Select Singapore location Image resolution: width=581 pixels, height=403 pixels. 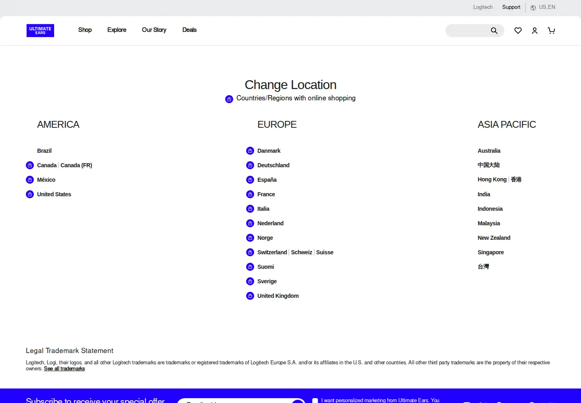click(x=491, y=252)
